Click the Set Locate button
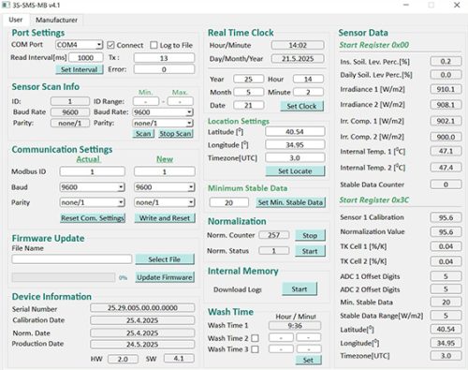 pyautogui.click(x=295, y=171)
